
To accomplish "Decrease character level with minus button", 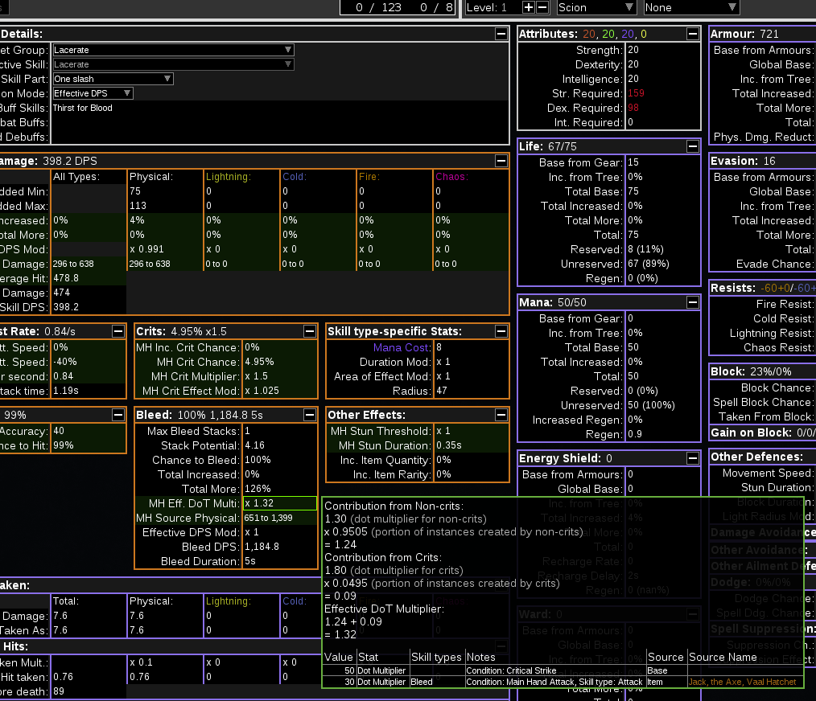I will click(x=542, y=7).
